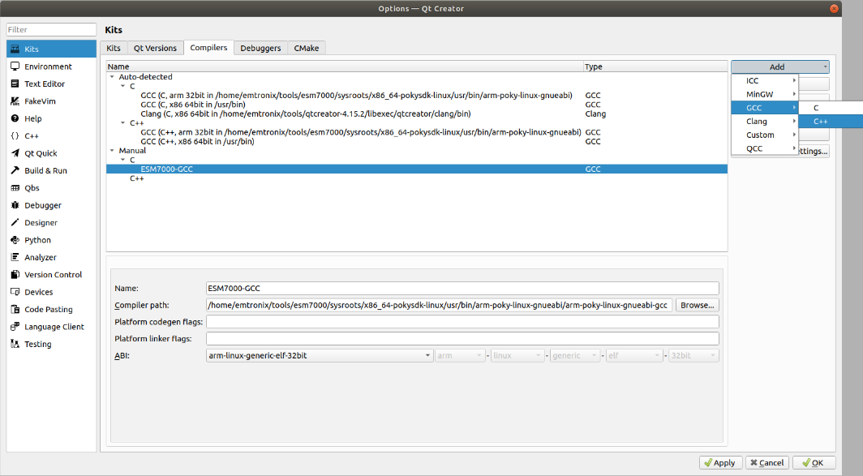863x476 pixels.
Task: Choose QCC in the Add menu
Action: pyautogui.click(x=765, y=148)
